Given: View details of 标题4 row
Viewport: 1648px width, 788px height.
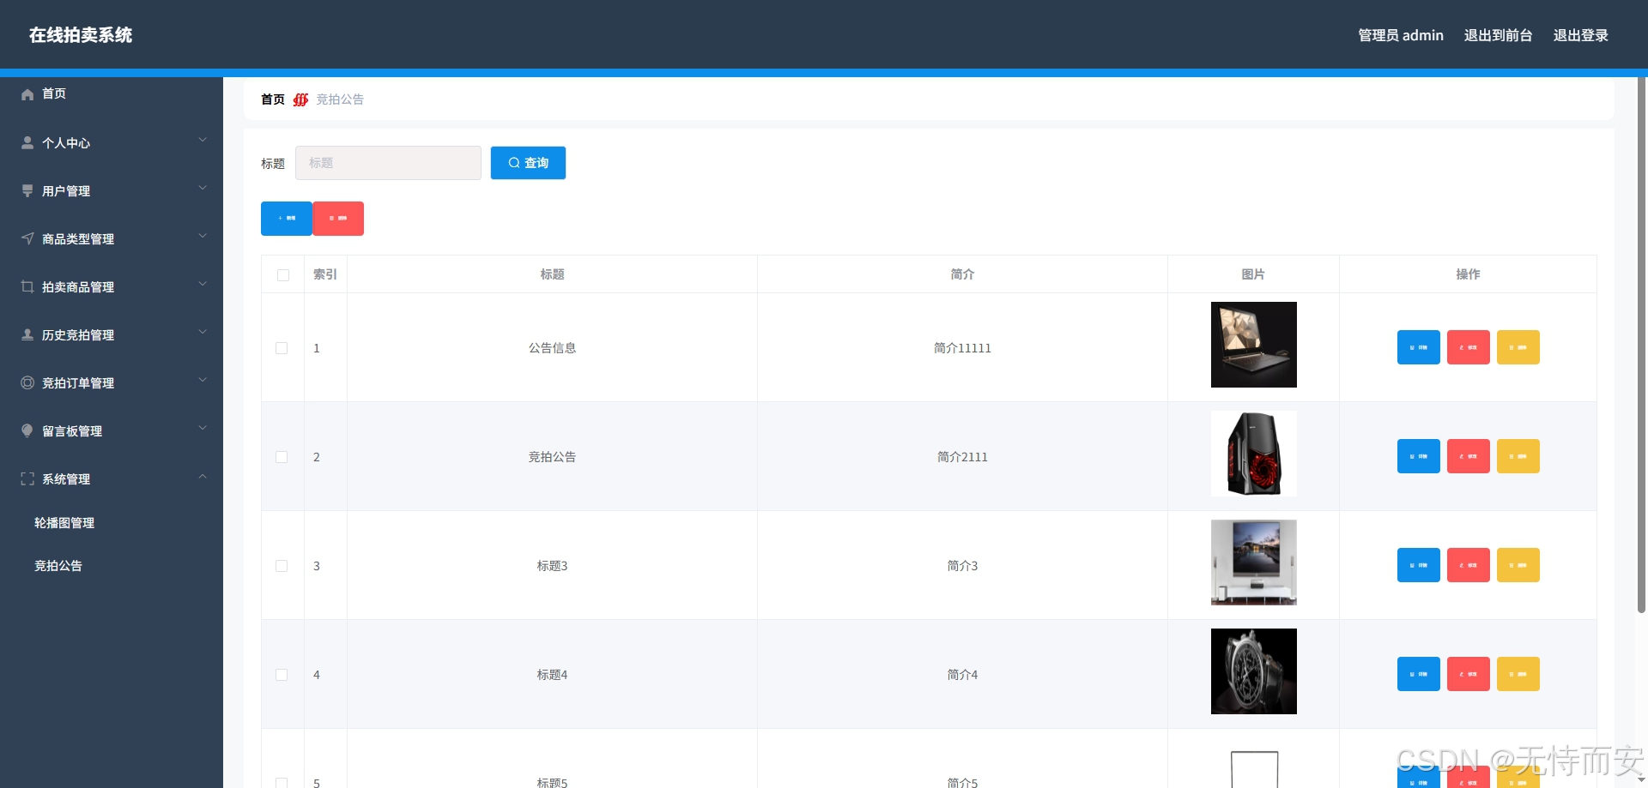Looking at the screenshot, I should (x=1419, y=674).
